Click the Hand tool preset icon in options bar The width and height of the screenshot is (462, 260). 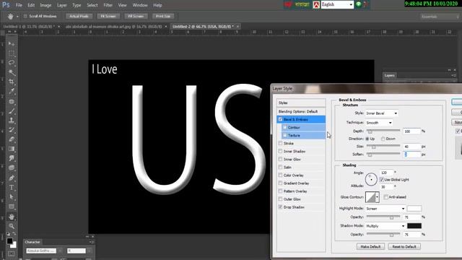pyautogui.click(x=10, y=17)
